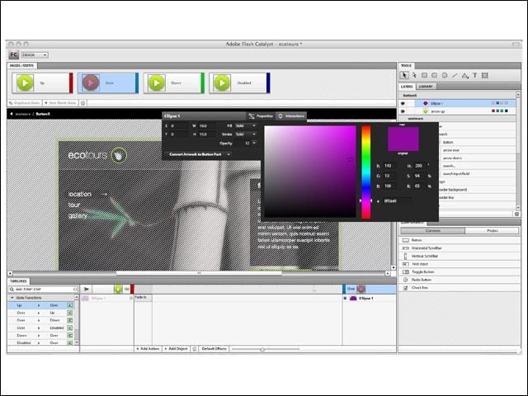
Task: Click the trash icon beside Add Object
Action: (x=195, y=349)
